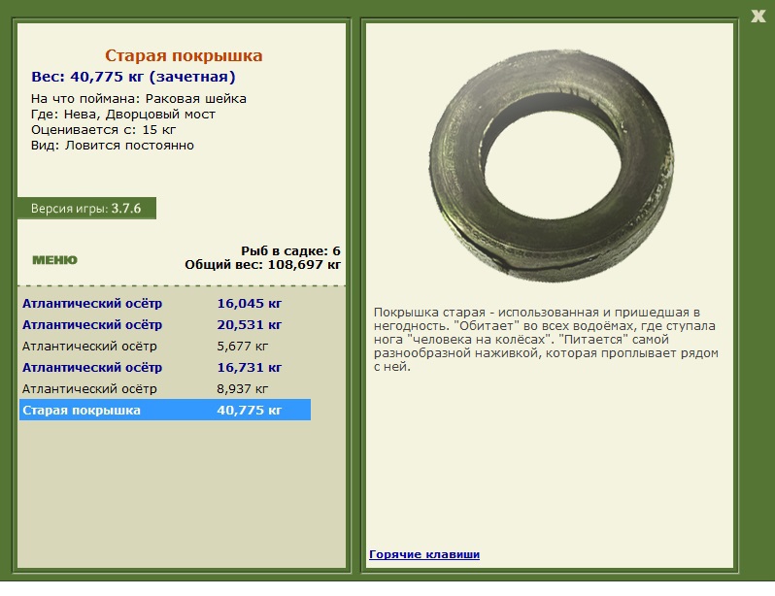Click the Старая покрышка title heading
Screen dimensions: 775x596
[x=184, y=55]
